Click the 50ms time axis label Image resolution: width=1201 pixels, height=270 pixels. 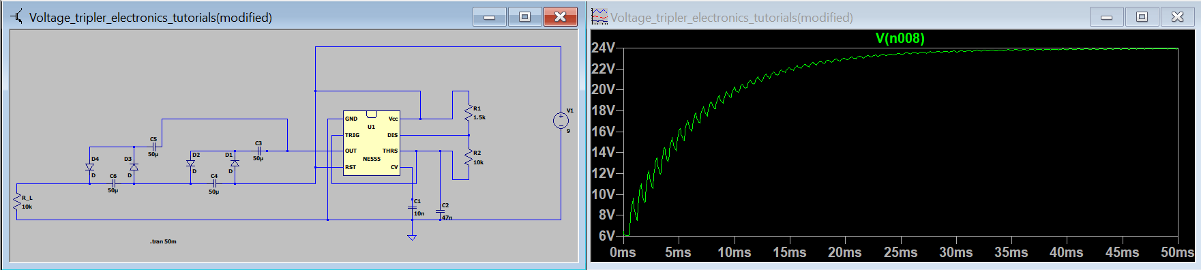pyautogui.click(x=1178, y=252)
